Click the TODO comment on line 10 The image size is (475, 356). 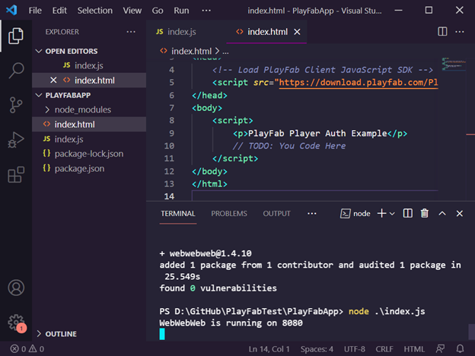[x=289, y=146]
